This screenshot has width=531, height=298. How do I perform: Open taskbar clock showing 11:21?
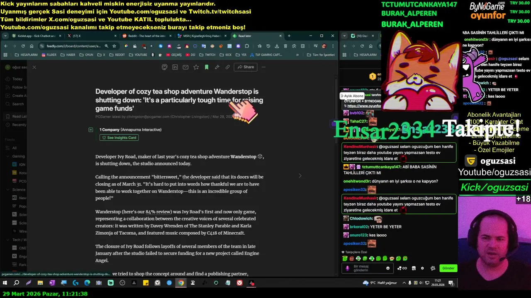437,283
